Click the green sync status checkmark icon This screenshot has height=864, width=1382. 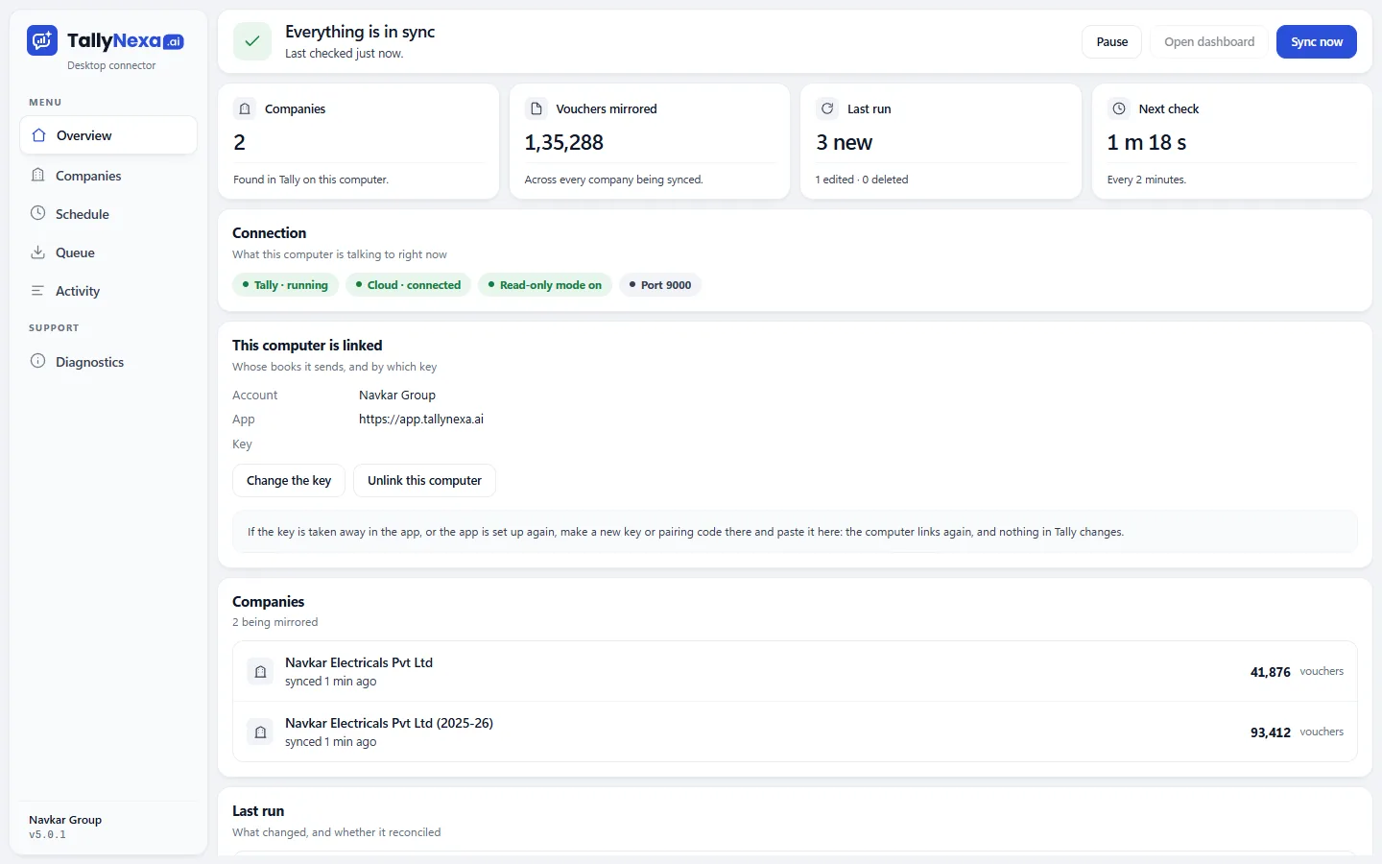tap(252, 41)
